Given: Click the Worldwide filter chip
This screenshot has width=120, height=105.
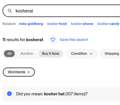Looking at the screenshot, I should pyautogui.click(x=19, y=72).
